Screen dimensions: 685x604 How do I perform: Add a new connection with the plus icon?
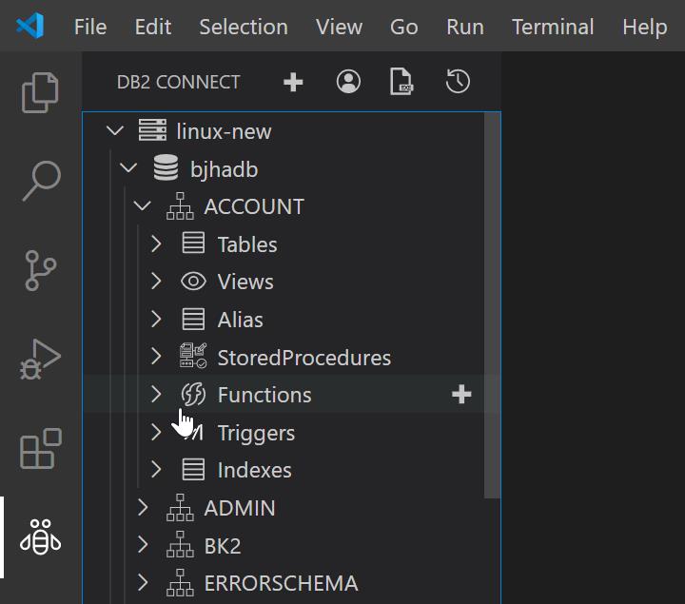(x=293, y=82)
